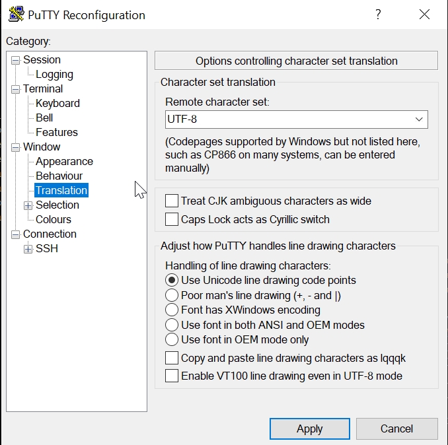Image resolution: width=448 pixels, height=445 pixels.
Task: Open the Logging category
Action: tap(54, 74)
